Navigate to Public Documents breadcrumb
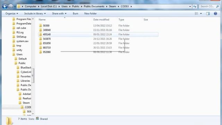The width and height of the screenshot is (222, 125). coord(94,6)
